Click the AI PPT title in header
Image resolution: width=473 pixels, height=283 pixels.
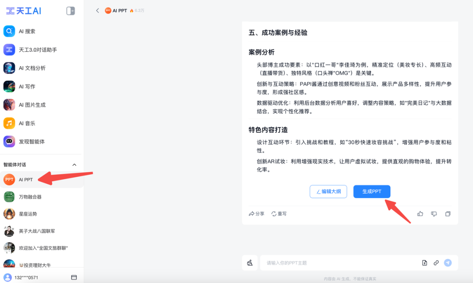(x=120, y=11)
